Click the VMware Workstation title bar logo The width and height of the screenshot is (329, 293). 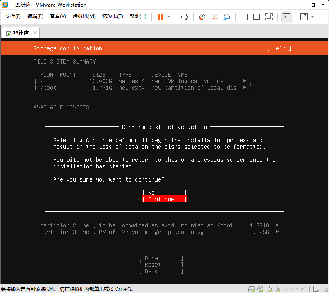5,5
